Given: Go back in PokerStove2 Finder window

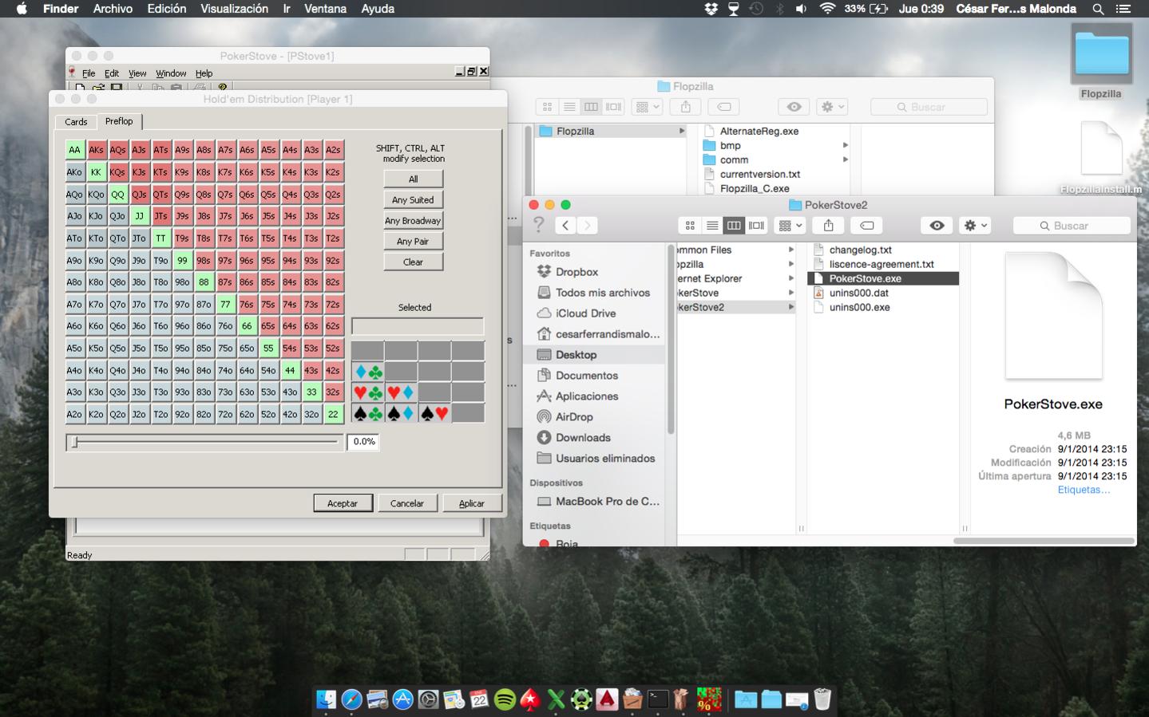Looking at the screenshot, I should tap(565, 226).
